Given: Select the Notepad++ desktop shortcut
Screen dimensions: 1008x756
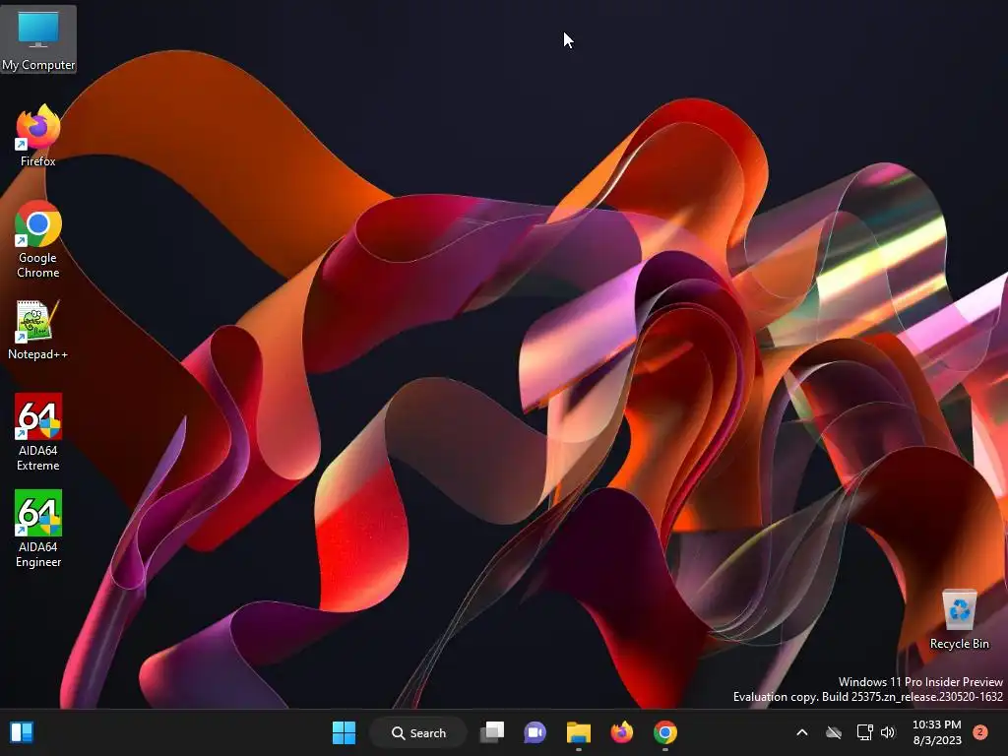Looking at the screenshot, I should [x=37, y=329].
